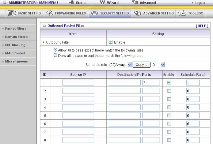Focus the Source IP field of rule 1
213x144 pixels.
coord(78,83)
